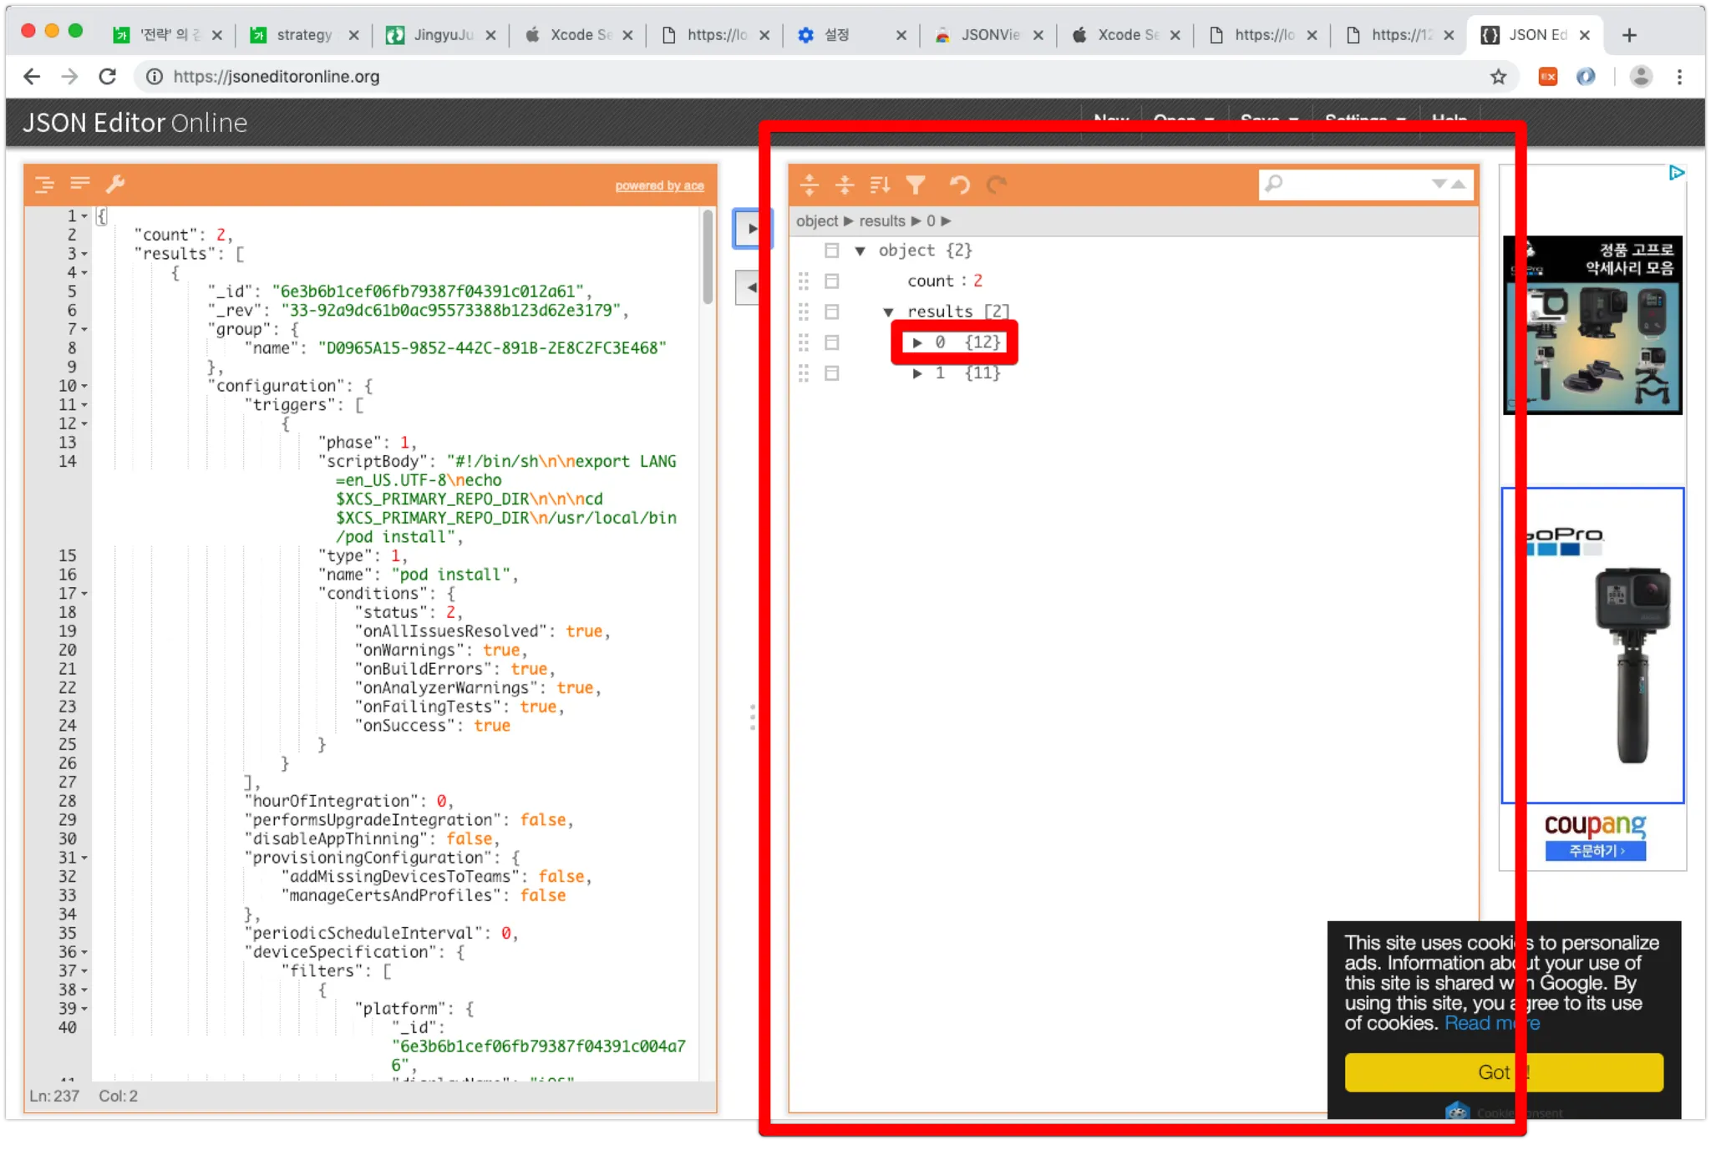Click the collapse all fields icon
This screenshot has height=1165, width=1711.
tap(845, 185)
